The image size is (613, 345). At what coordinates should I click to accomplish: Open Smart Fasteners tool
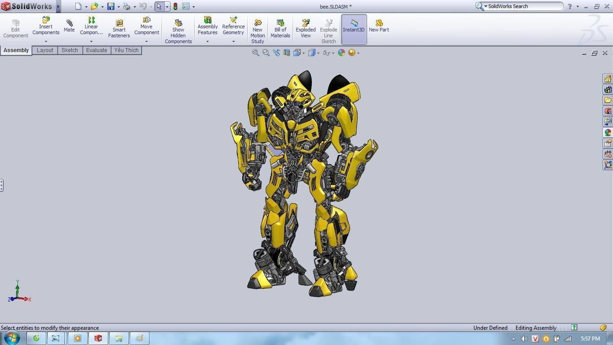[x=119, y=29]
